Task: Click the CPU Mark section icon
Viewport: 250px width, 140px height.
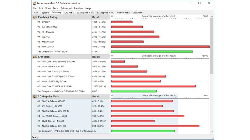Action: [35, 57]
